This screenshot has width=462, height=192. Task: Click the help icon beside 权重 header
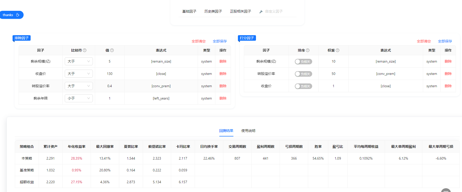click(338, 50)
